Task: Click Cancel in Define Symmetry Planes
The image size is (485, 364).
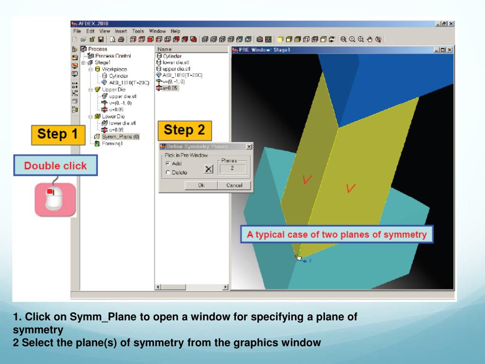Action: [x=234, y=185]
